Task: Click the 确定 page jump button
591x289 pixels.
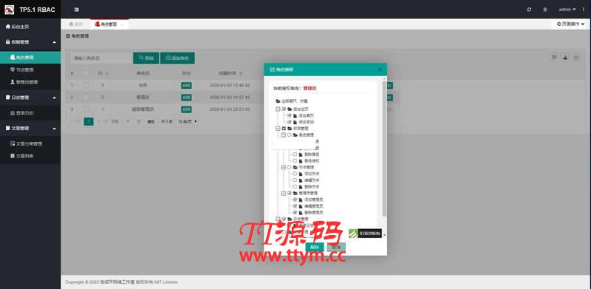Action: [x=151, y=121]
